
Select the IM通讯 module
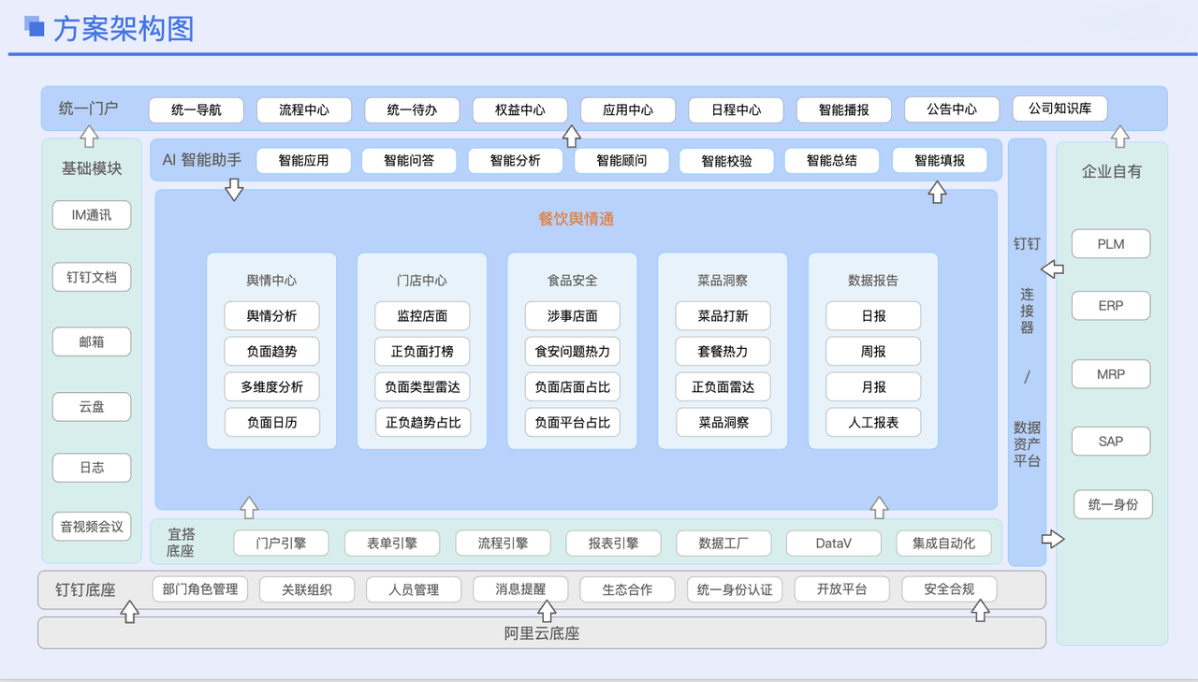pyautogui.click(x=91, y=215)
